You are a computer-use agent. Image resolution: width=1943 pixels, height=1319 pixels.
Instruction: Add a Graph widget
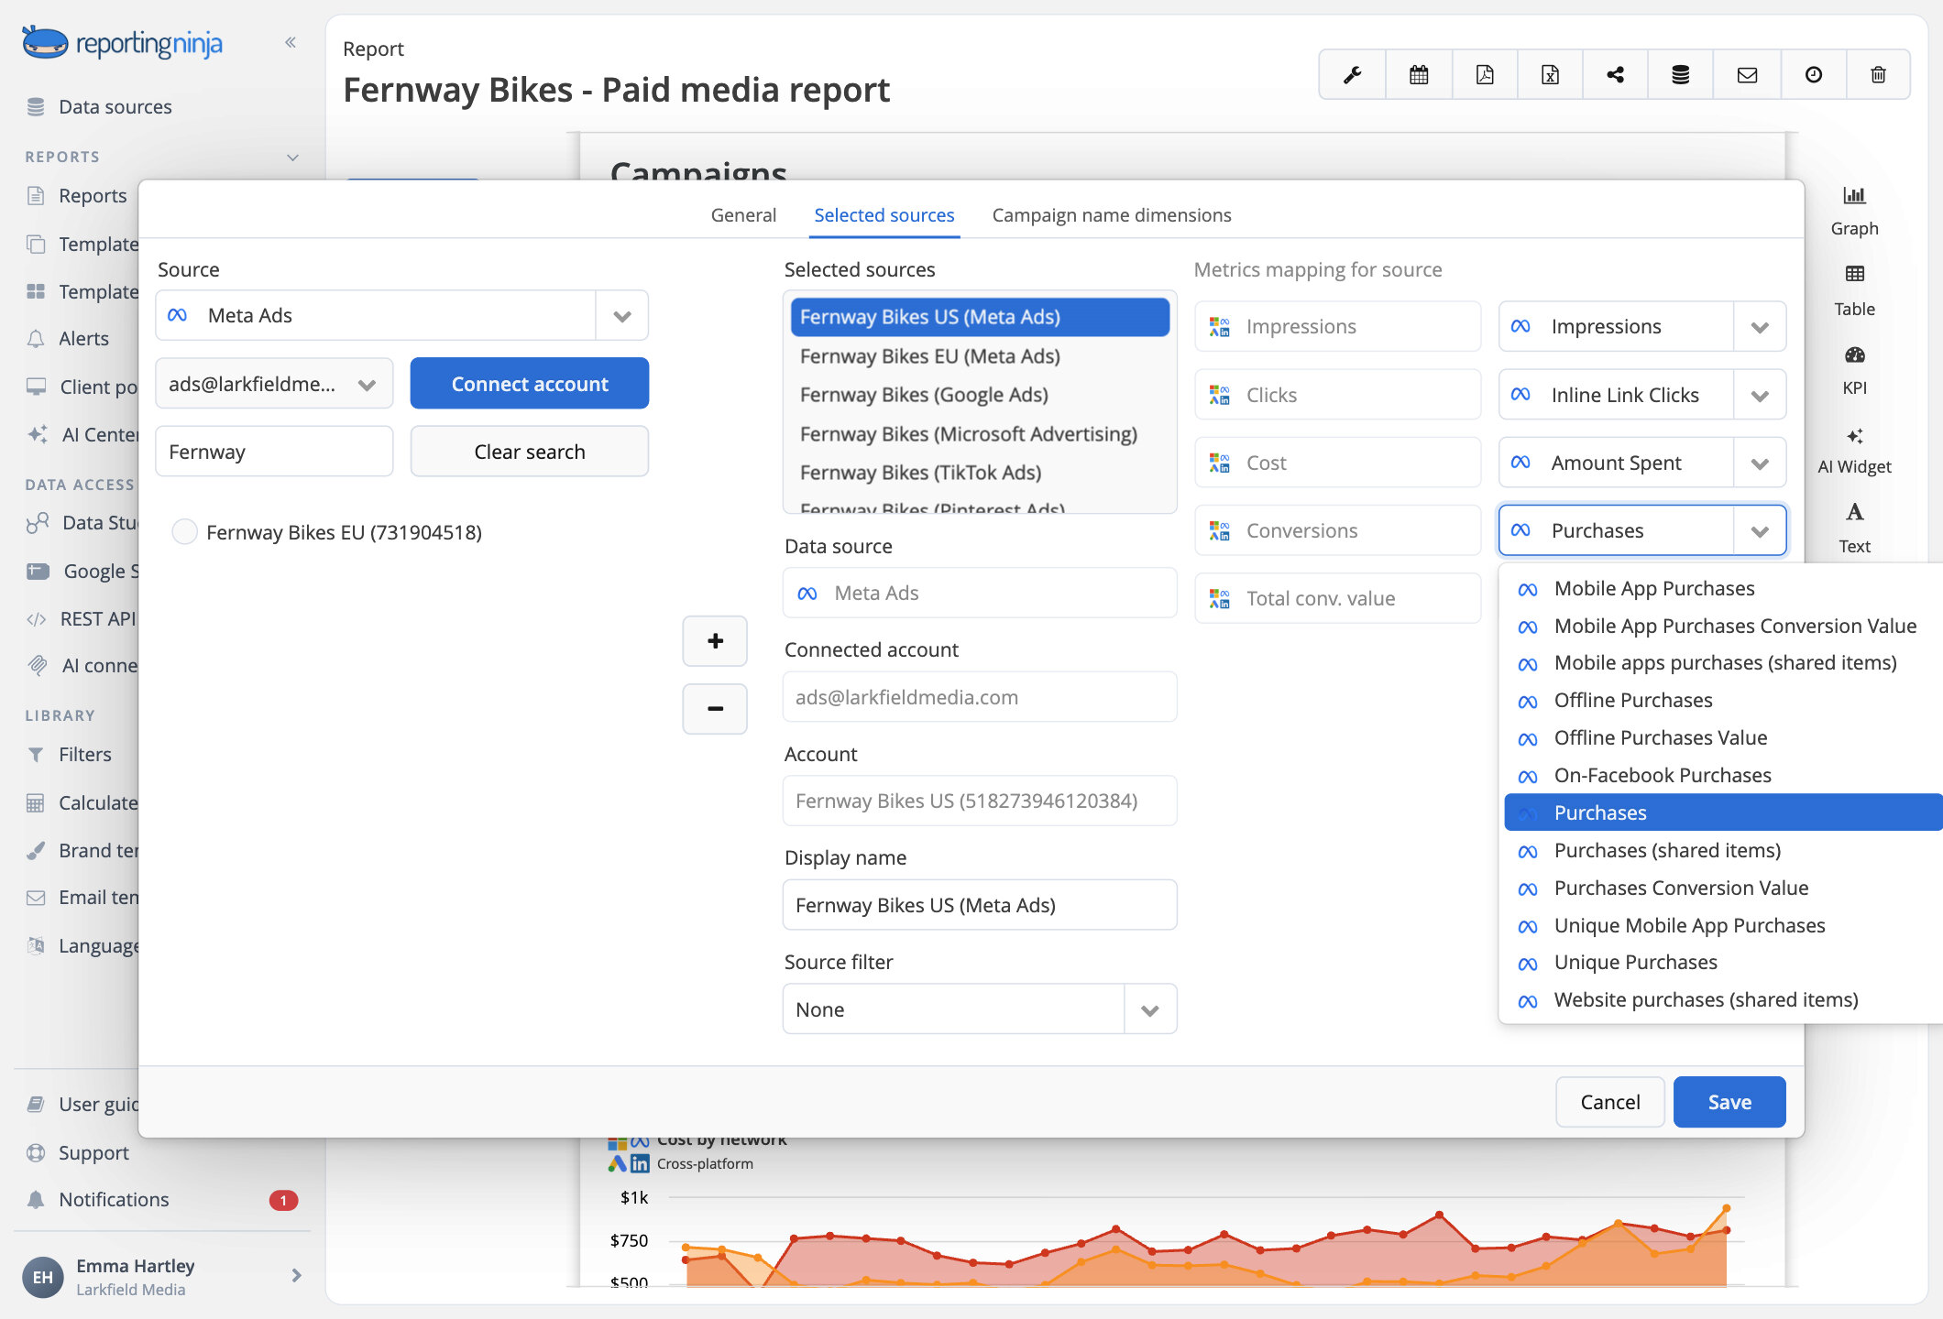click(x=1854, y=211)
